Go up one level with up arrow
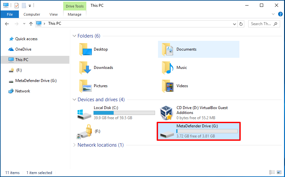The image size is (285, 177). pyautogui.click(x=31, y=24)
